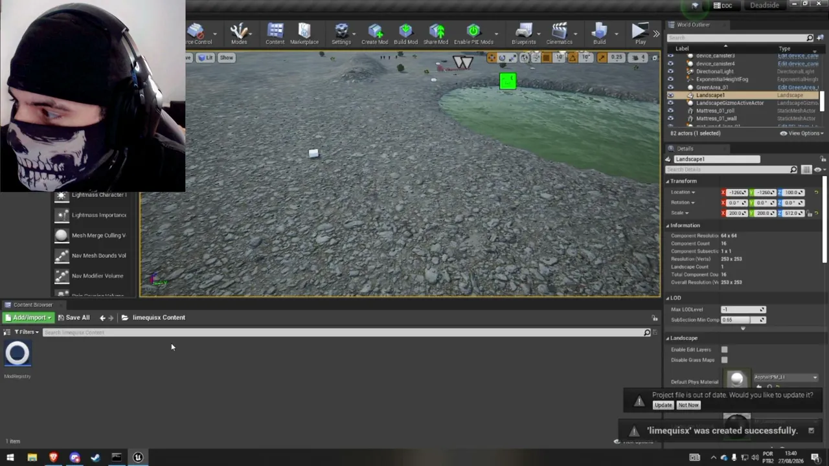Open the Modes dropdown arrow
This screenshot has height=466, width=829.
coord(250,34)
